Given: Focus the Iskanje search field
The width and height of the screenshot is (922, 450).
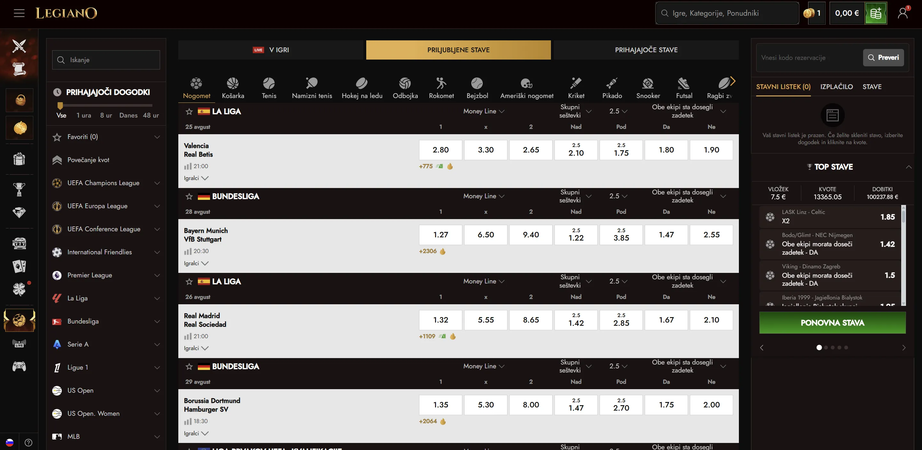Looking at the screenshot, I should (x=106, y=60).
